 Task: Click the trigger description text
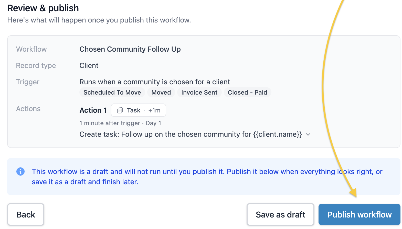(x=155, y=82)
